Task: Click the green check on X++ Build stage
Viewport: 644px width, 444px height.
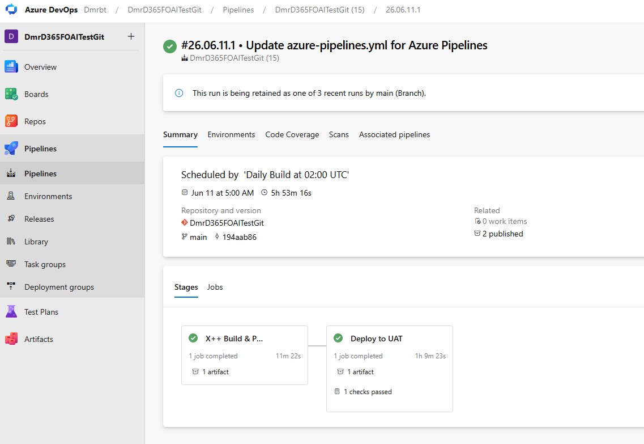Action: point(193,338)
